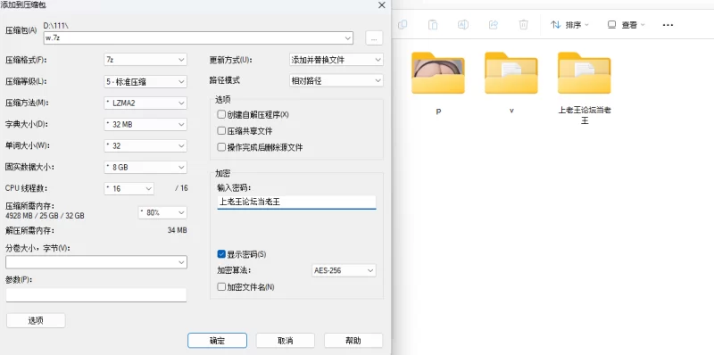Select the folder named p
Image resolution: width=714 pixels, height=355 pixels.
point(438,84)
